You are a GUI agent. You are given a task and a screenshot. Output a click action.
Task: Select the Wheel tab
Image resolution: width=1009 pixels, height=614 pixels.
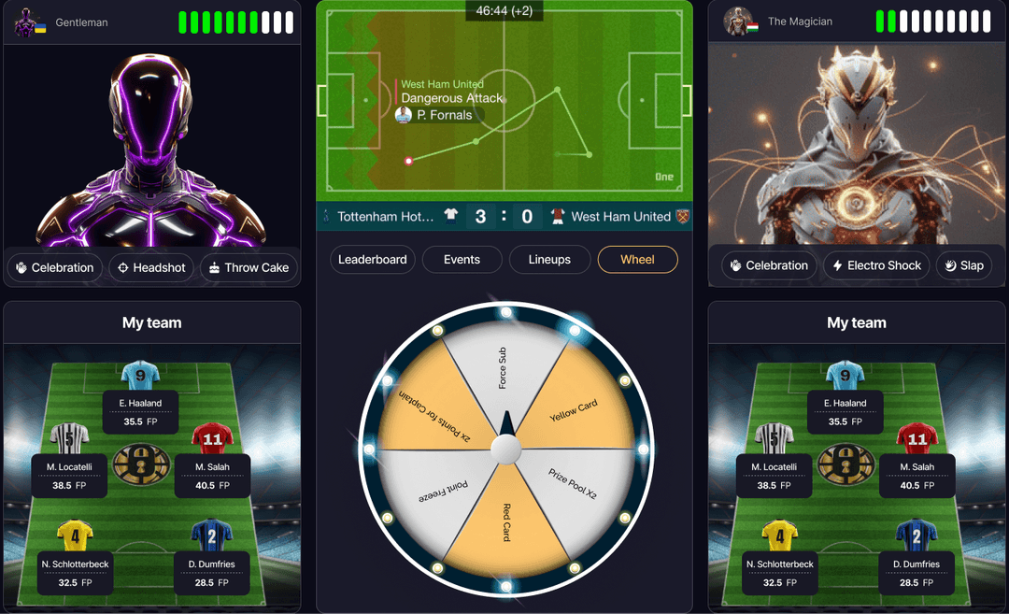[x=638, y=260]
